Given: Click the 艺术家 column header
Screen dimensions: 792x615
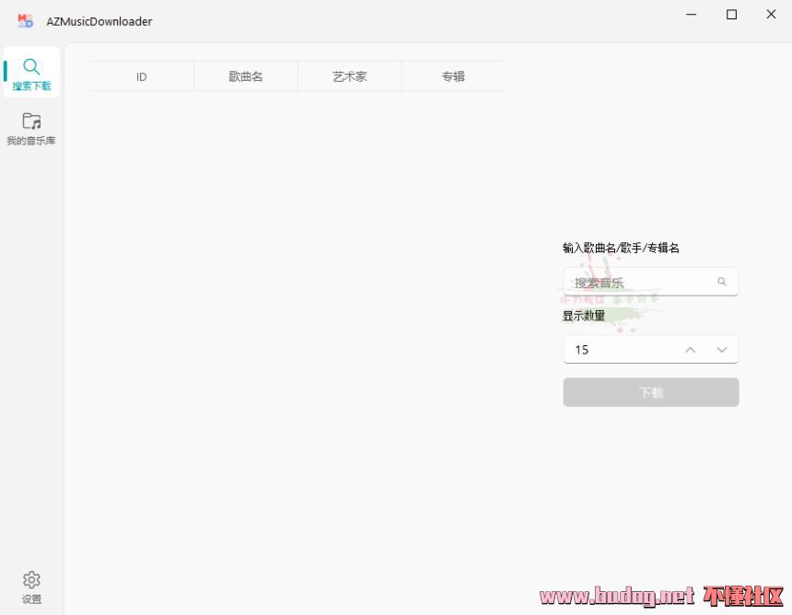Looking at the screenshot, I should point(350,76).
